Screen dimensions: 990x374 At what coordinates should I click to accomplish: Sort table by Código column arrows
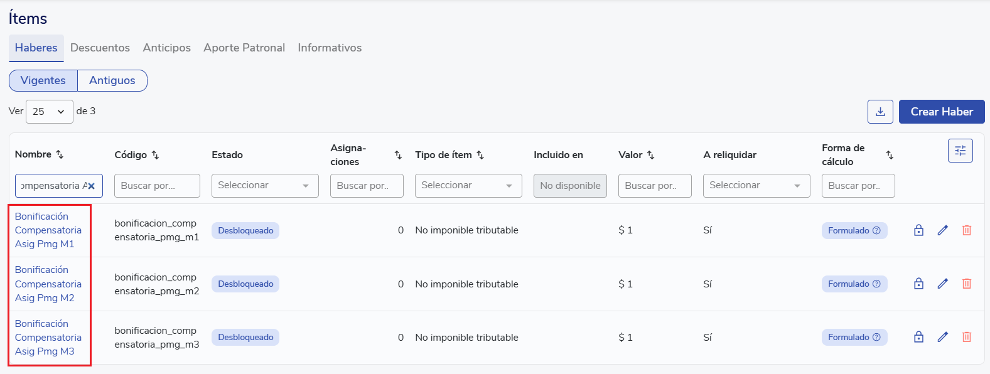[156, 155]
